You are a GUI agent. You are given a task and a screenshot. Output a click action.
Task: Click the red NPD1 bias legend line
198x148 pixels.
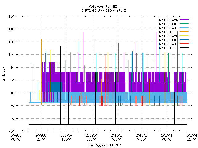[184, 44]
